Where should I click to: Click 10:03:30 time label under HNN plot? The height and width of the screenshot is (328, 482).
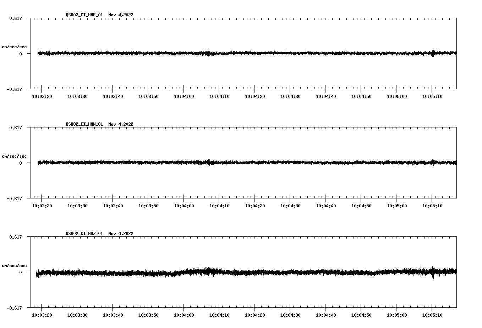point(77,206)
